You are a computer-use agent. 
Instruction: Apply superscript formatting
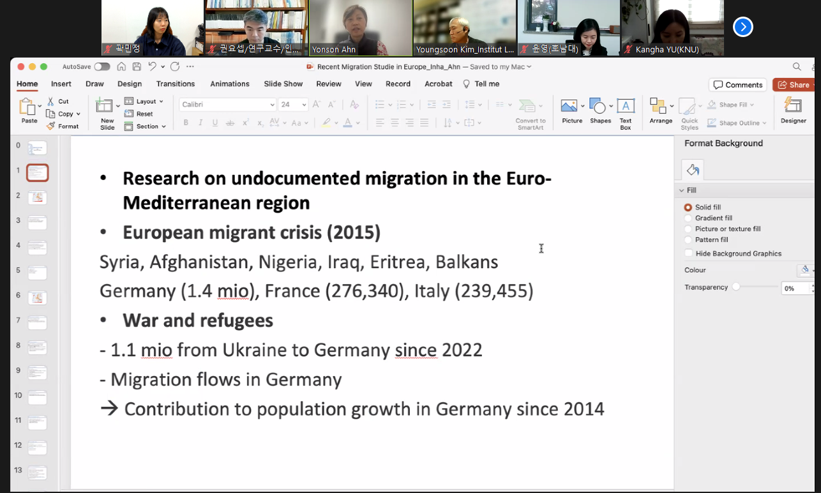(245, 123)
